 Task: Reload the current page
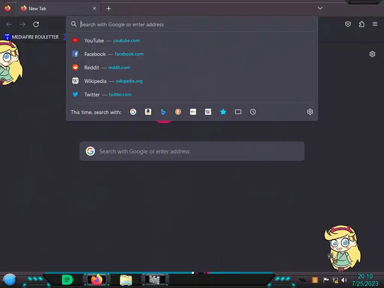click(36, 24)
